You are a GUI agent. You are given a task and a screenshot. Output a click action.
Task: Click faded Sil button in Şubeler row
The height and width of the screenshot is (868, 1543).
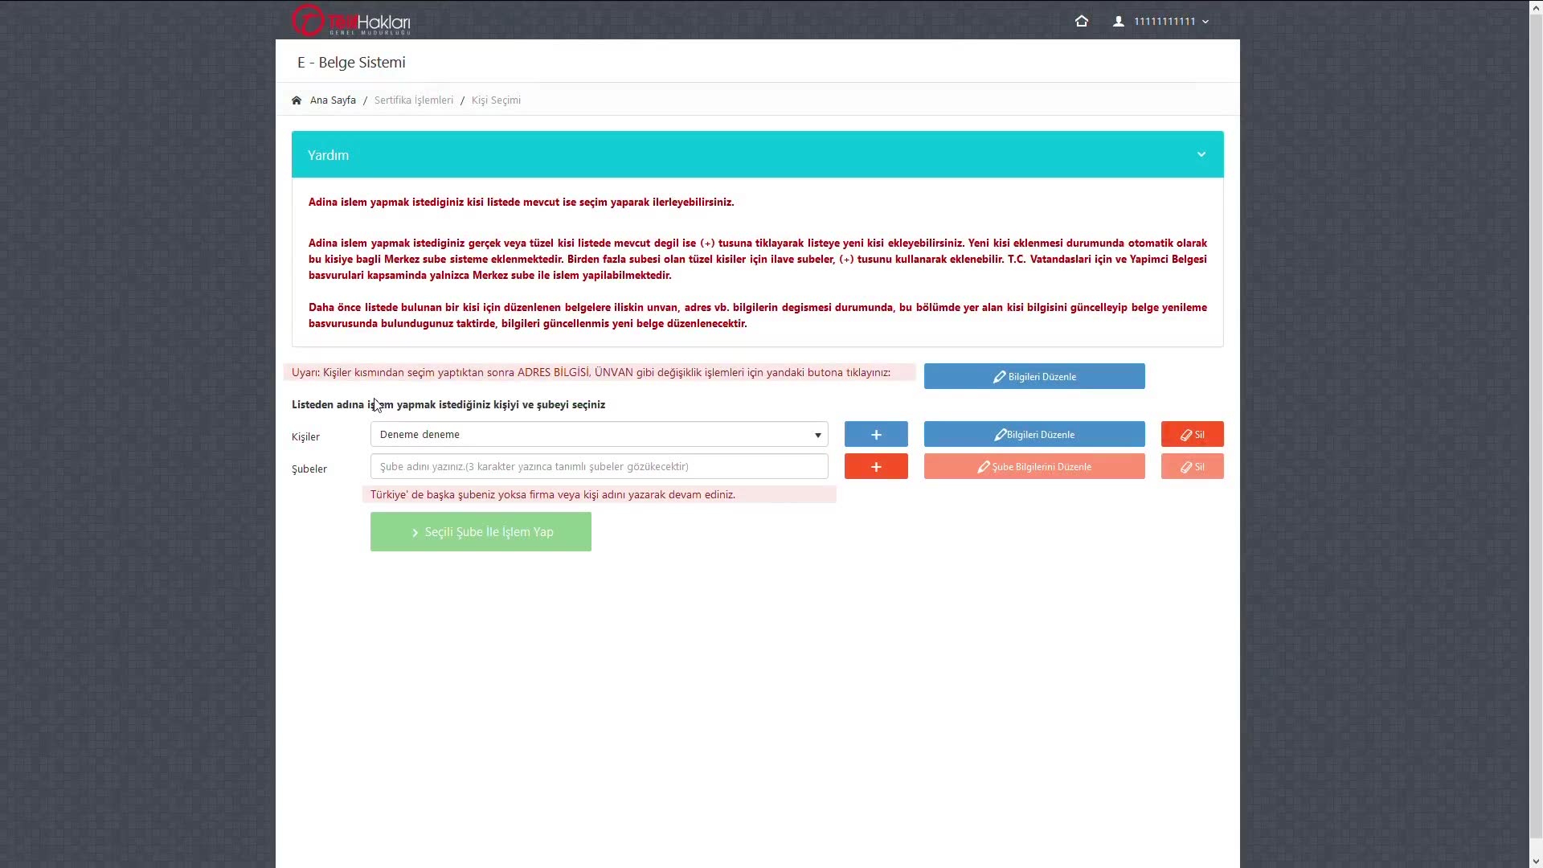tap(1192, 467)
